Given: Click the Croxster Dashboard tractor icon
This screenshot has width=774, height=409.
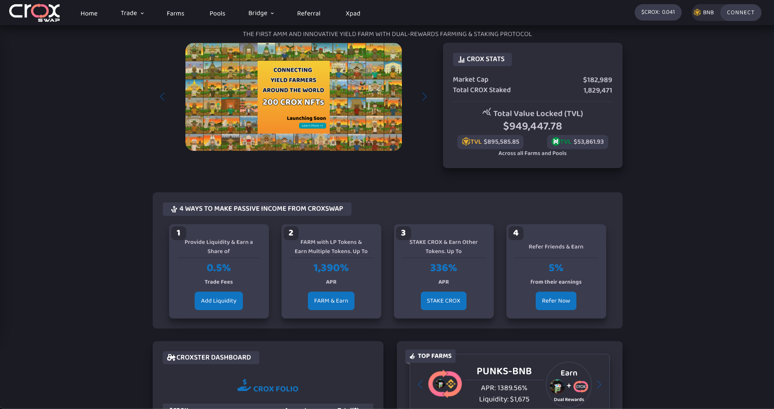Looking at the screenshot, I should tap(171, 357).
